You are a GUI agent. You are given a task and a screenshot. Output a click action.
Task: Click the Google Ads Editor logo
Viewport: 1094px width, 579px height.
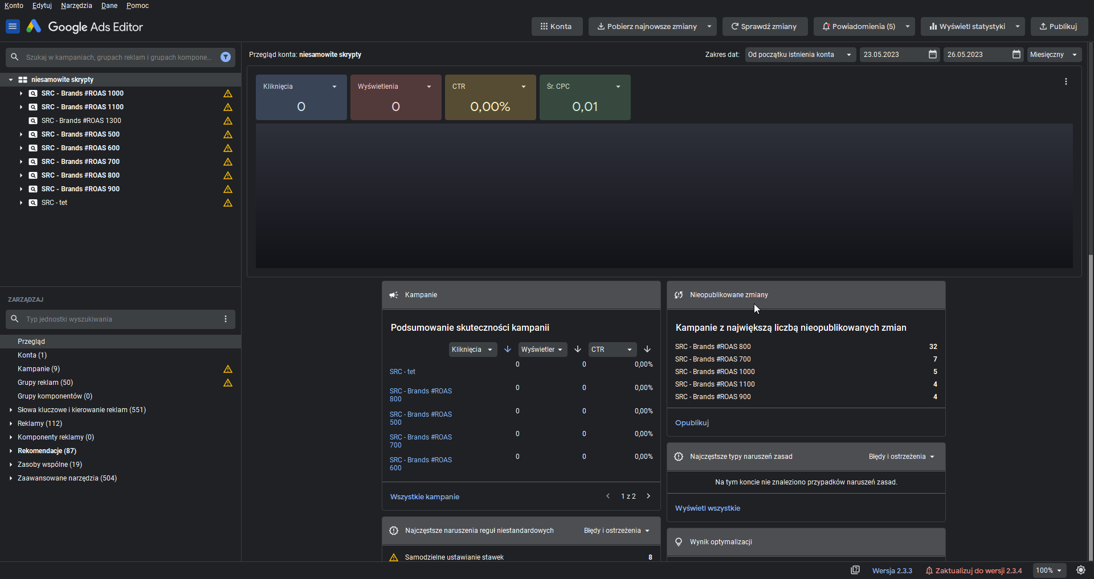coord(34,26)
